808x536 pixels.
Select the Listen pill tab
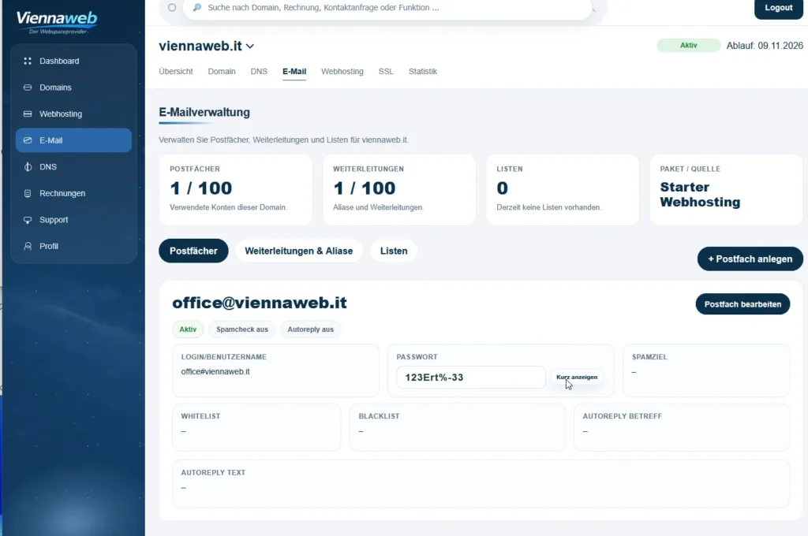394,251
